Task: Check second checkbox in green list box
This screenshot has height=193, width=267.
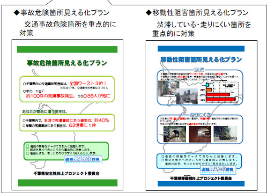Action: 28,149
